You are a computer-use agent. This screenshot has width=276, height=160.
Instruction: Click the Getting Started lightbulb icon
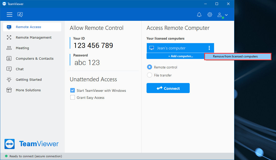(x=9, y=79)
